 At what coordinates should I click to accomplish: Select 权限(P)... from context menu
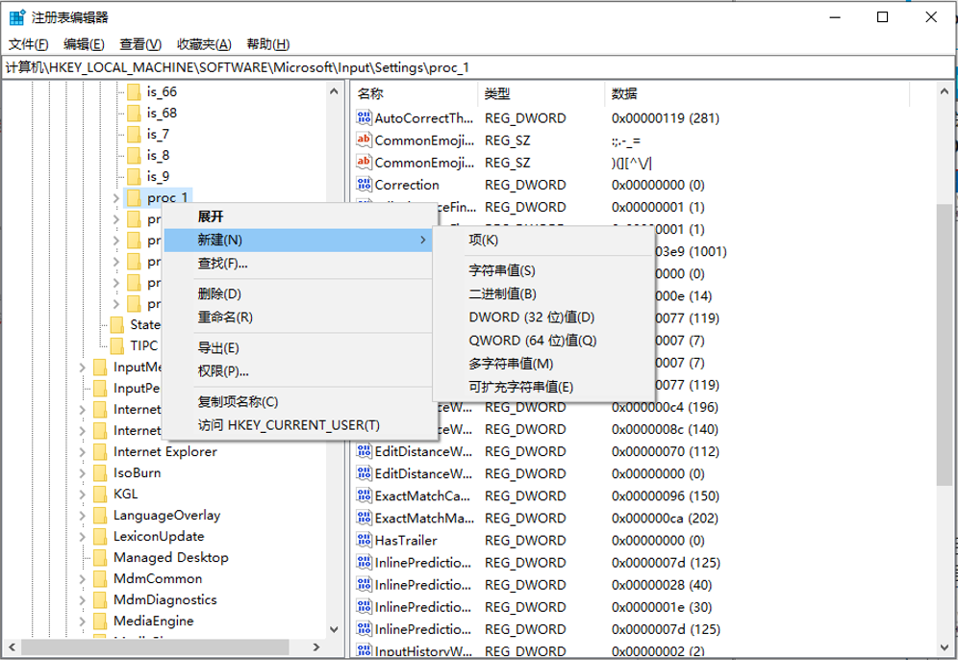tap(223, 371)
